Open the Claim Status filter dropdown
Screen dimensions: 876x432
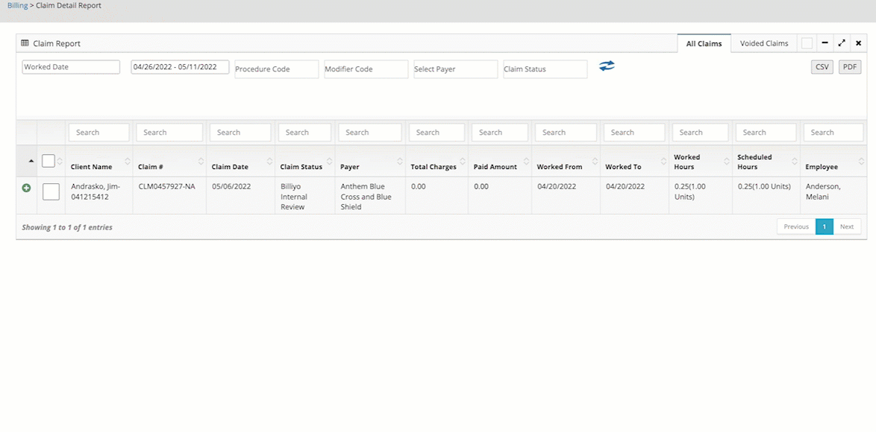point(545,69)
